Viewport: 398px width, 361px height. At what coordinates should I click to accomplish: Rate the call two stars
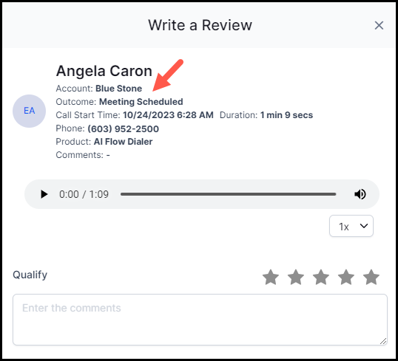(x=296, y=277)
